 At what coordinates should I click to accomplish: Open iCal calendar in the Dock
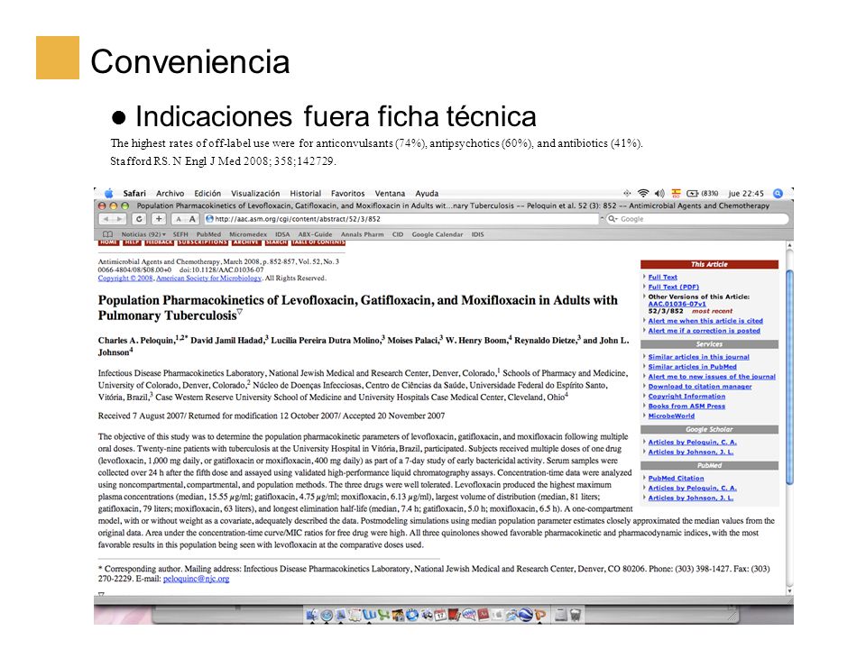tap(440, 614)
